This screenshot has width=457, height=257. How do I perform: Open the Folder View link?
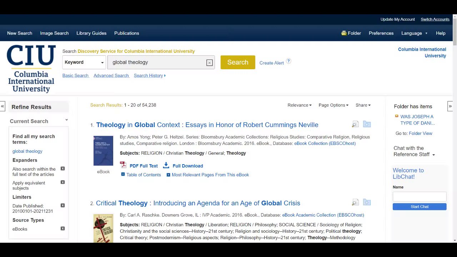coord(421,133)
